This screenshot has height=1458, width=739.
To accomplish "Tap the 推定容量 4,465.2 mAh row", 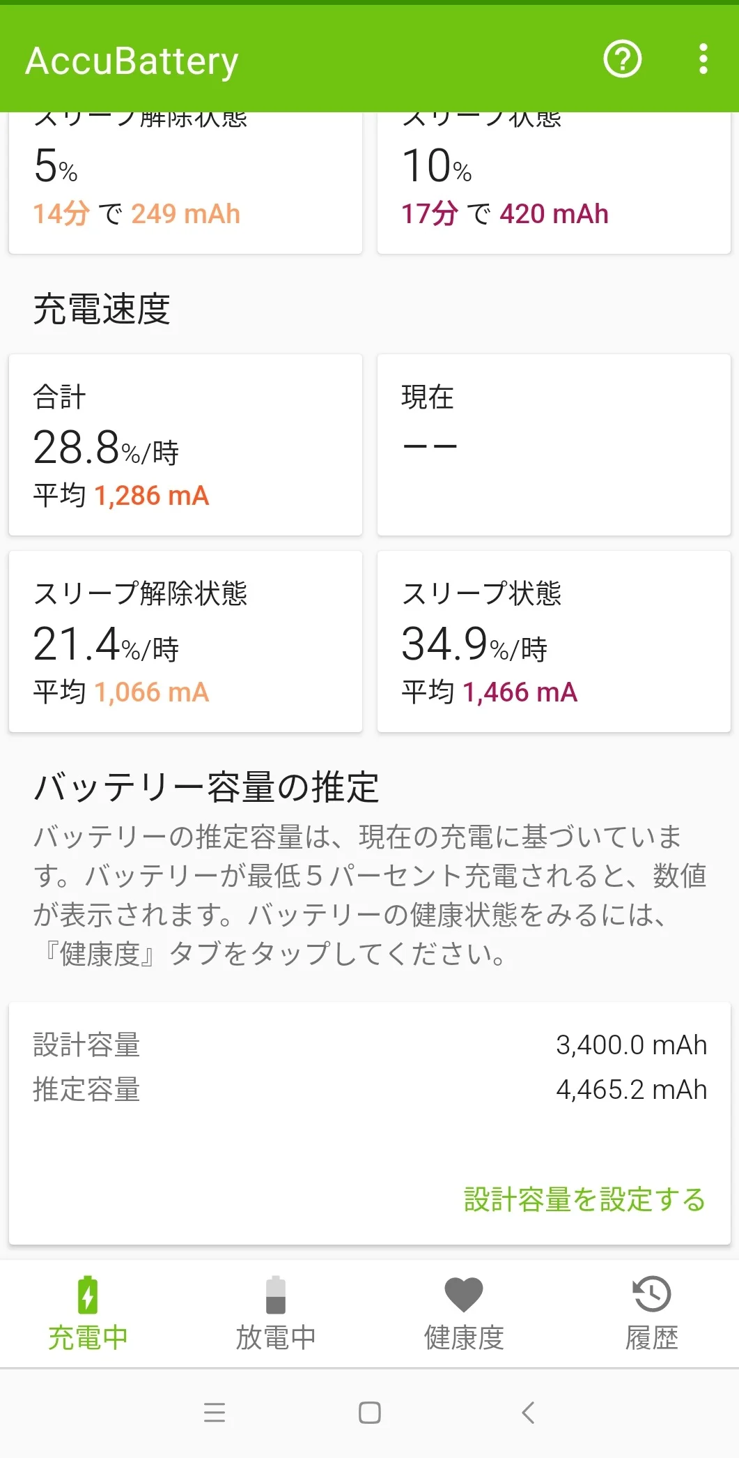I will point(369,1089).
